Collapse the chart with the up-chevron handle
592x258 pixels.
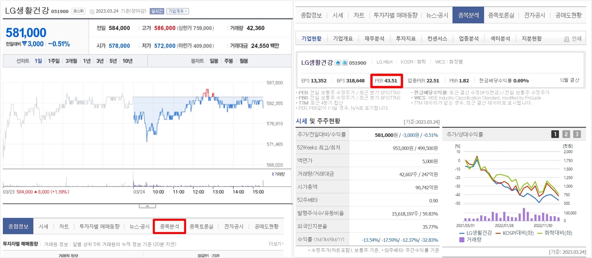(x=147, y=206)
